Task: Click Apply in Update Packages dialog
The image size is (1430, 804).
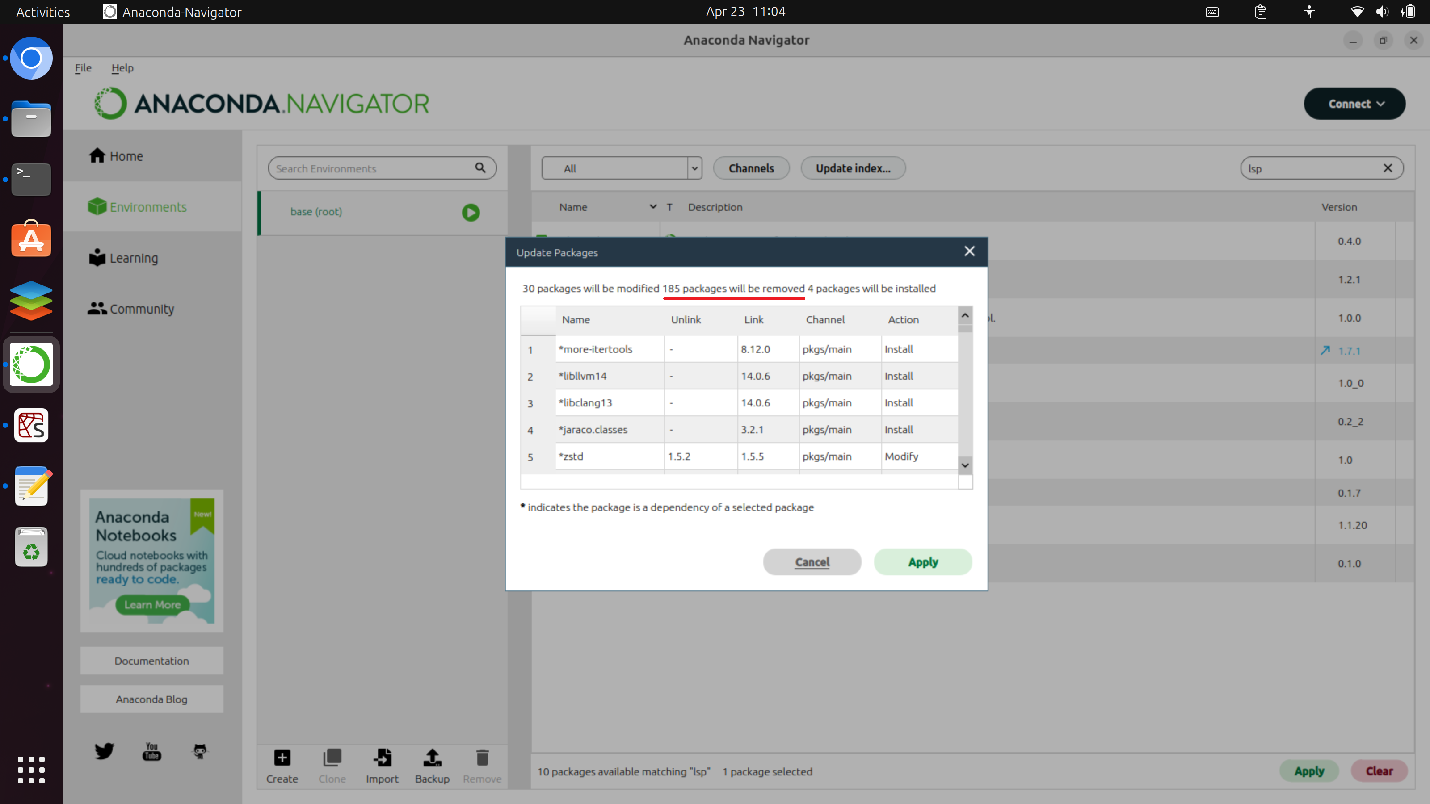Action: [923, 561]
